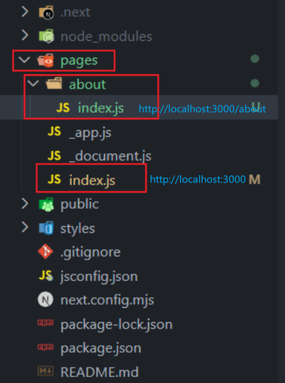Click the markdown icon of README.md
The image size is (285, 383).
click(46, 371)
